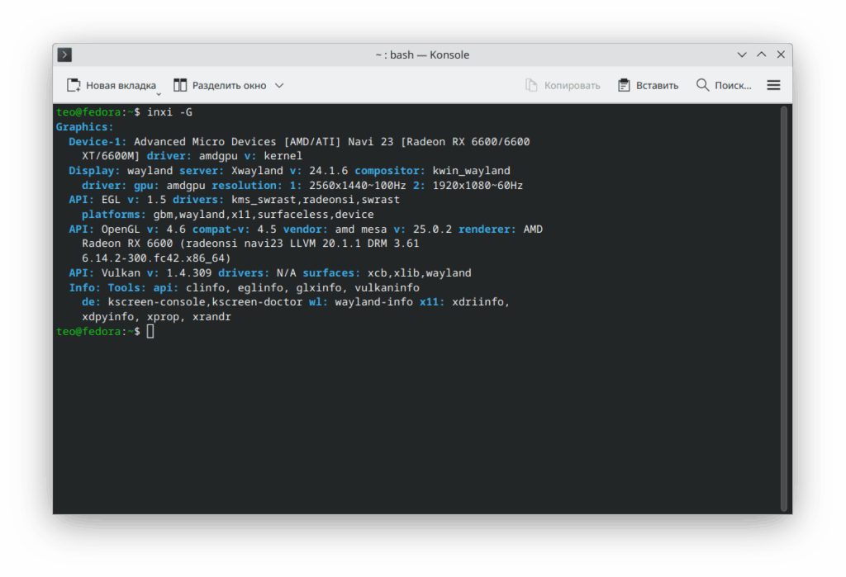Click the 'kwin_wayland' compositor value

(471, 170)
